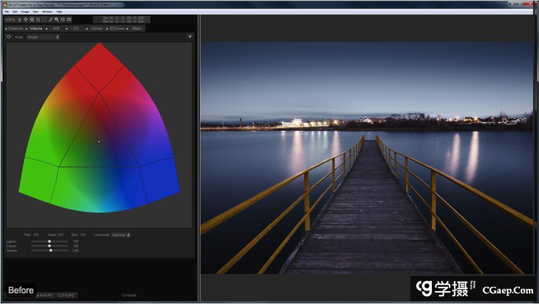Image resolution: width=539 pixels, height=304 pixels.
Task: Click the diagonal arrows expand icon
Action: [38, 19]
